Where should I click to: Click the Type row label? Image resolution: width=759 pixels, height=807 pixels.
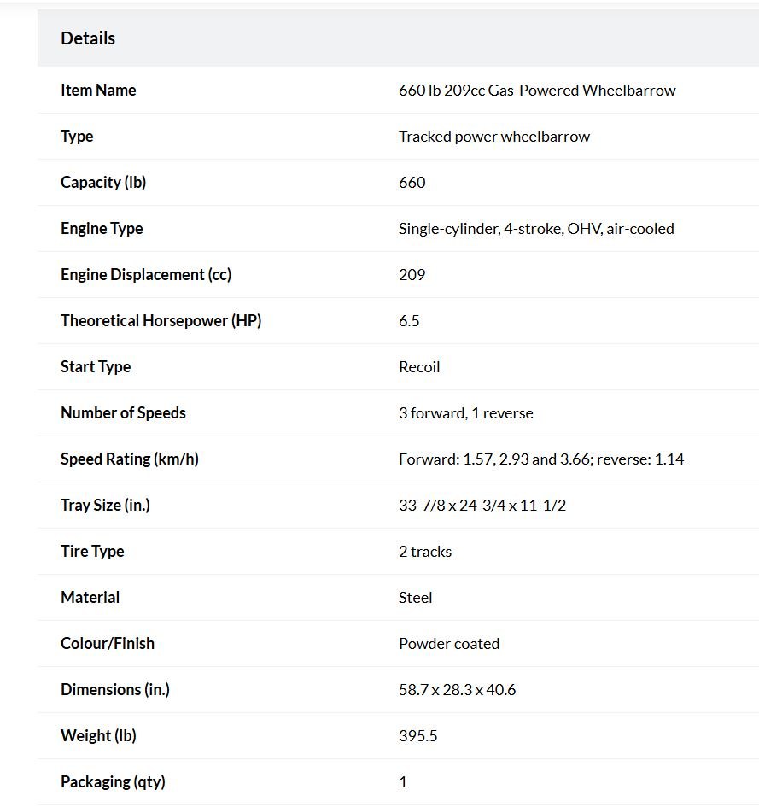pyautogui.click(x=77, y=137)
